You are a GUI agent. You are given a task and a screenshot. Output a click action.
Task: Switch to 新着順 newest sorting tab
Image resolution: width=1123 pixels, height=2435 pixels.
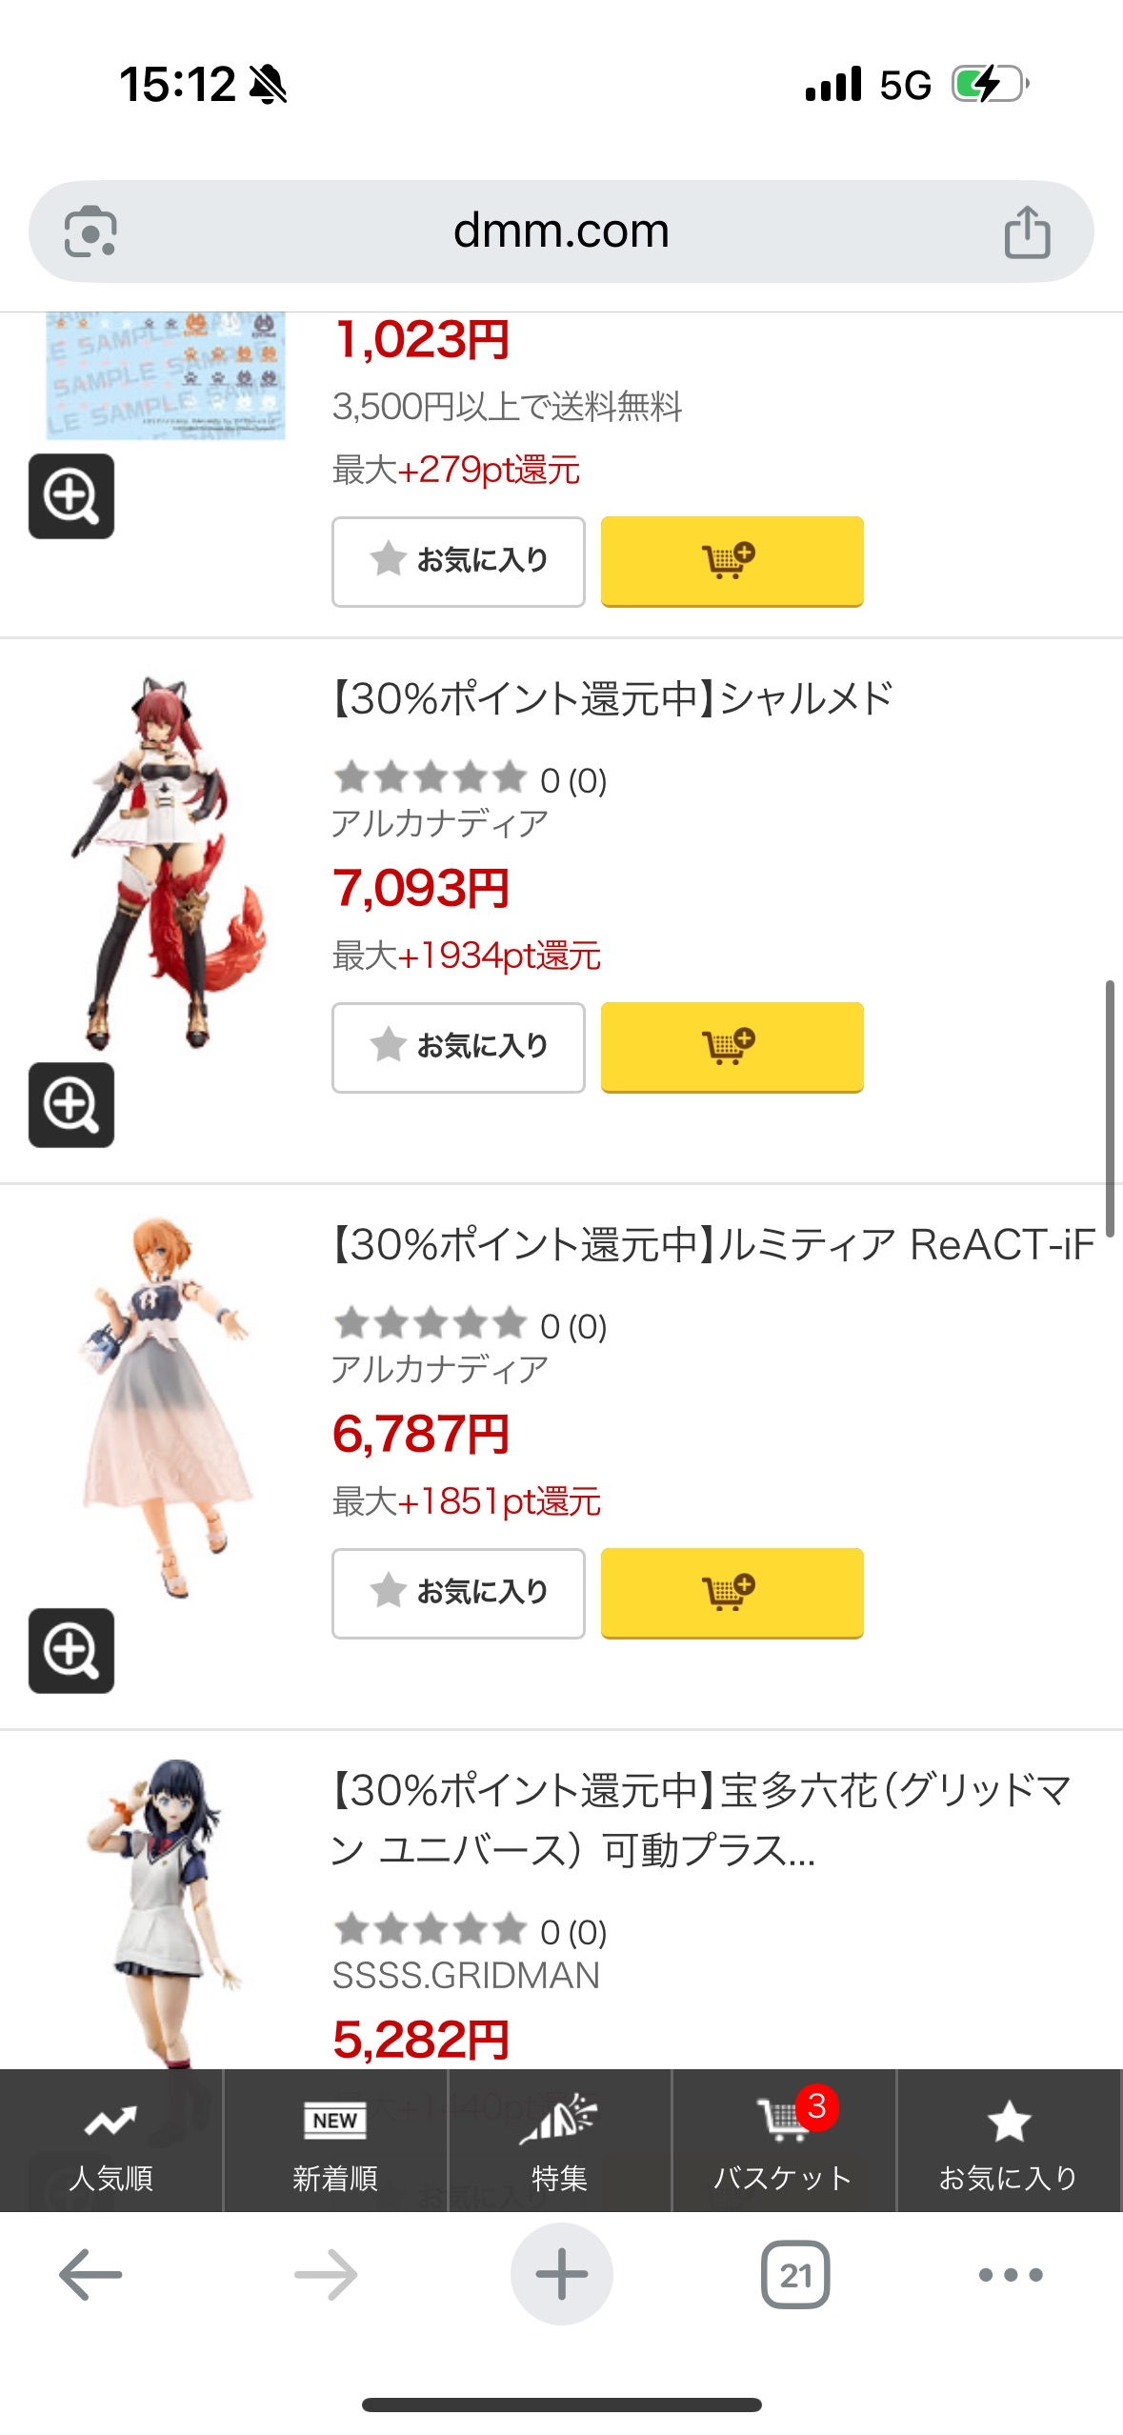click(335, 2141)
